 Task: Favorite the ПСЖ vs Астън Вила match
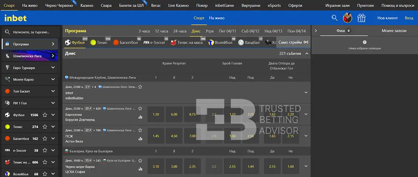(140, 130)
